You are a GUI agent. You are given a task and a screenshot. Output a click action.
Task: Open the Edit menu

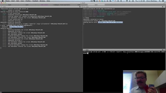(x=18, y=1)
